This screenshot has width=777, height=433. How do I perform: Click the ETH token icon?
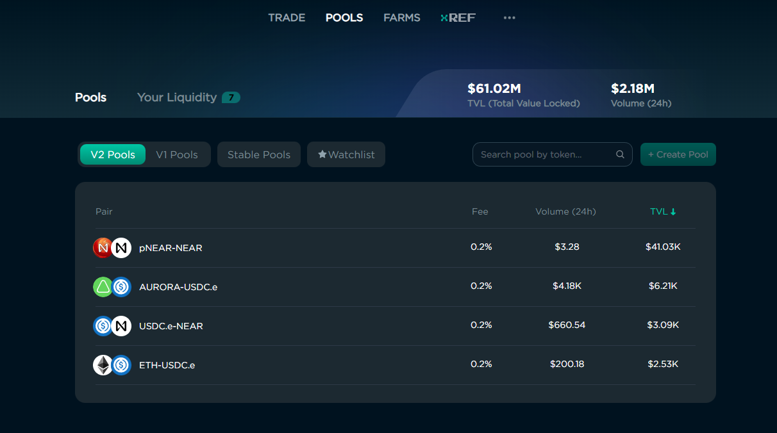pos(103,365)
